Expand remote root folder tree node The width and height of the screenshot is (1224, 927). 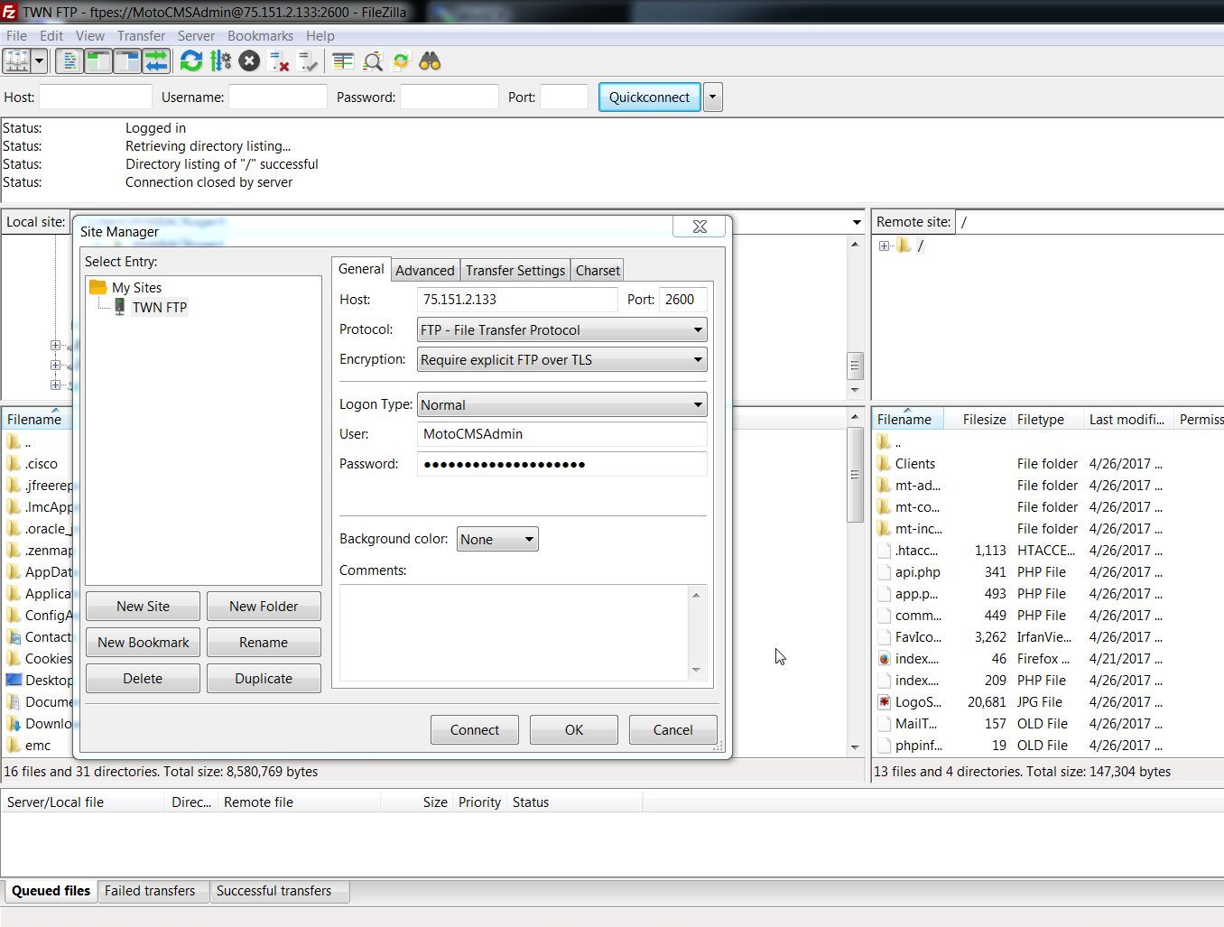(x=885, y=246)
